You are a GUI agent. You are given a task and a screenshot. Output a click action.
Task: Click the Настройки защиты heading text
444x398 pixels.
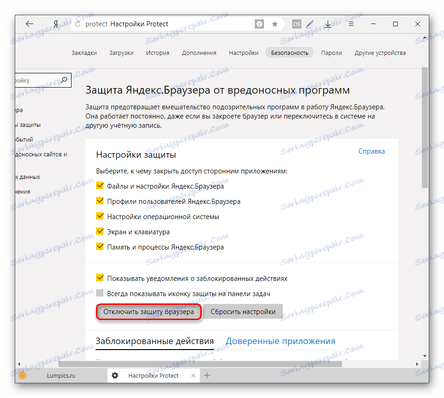click(x=136, y=155)
